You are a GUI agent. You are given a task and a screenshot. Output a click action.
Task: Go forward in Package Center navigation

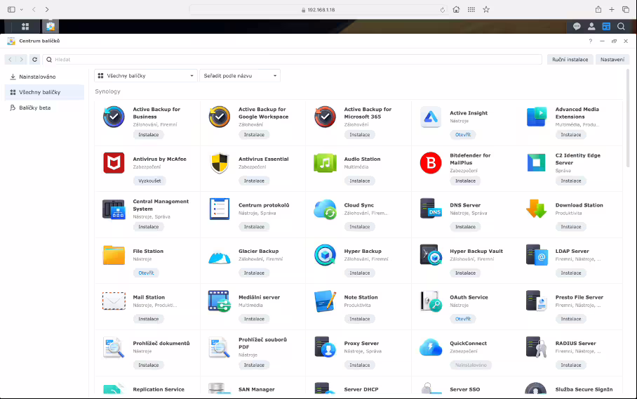coord(22,60)
